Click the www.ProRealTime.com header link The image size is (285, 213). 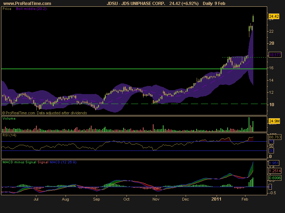(x=27, y=4)
